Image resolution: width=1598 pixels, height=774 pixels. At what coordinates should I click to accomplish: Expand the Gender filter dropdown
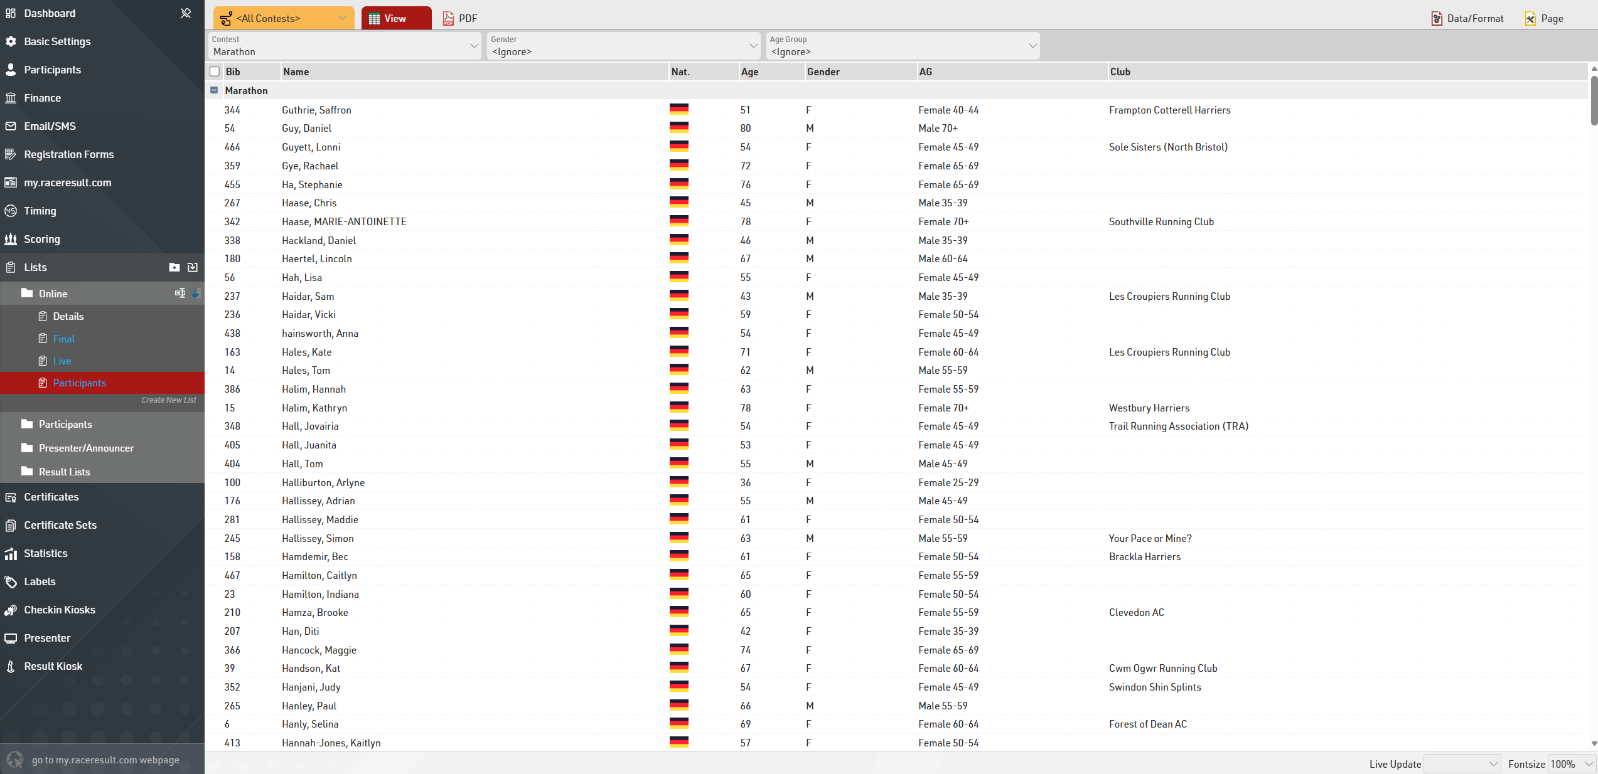tap(624, 46)
